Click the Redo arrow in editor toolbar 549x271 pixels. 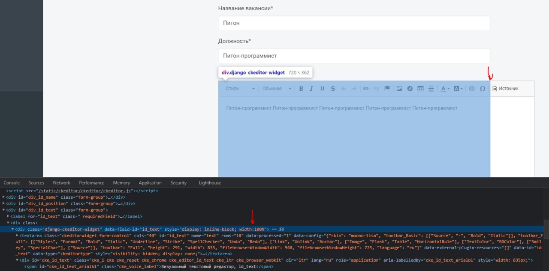pyautogui.click(x=354, y=89)
